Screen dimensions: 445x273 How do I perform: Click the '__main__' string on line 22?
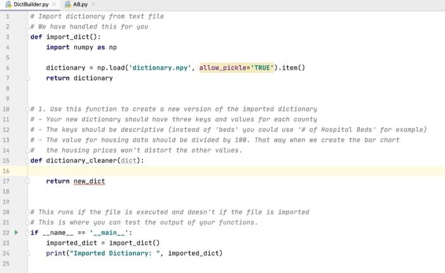[x=109, y=232]
